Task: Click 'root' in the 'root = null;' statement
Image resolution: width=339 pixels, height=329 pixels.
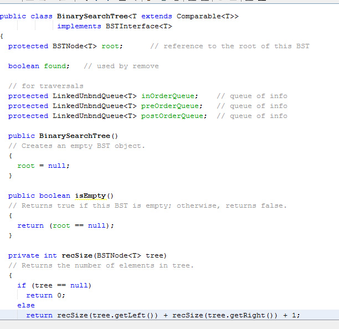Action: 26,166
